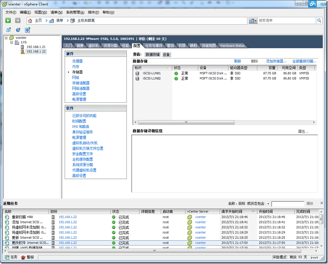Click 全部重新扫描... link
Screen dimensions: 328x264
[x=304, y=61]
